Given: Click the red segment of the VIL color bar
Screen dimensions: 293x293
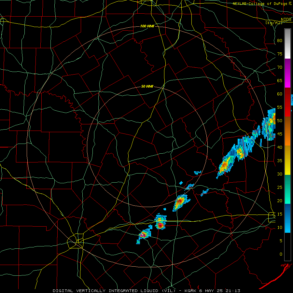Looking at the screenshot, I should [x=287, y=102].
